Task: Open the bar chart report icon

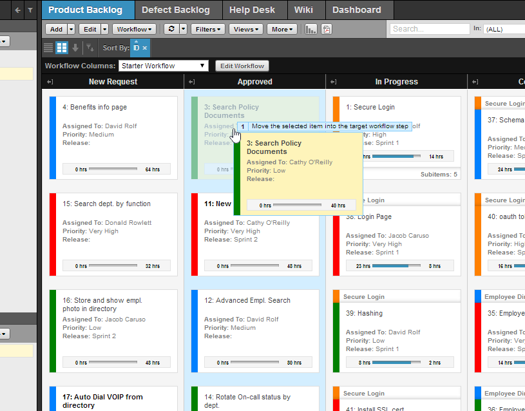Action: point(310,29)
